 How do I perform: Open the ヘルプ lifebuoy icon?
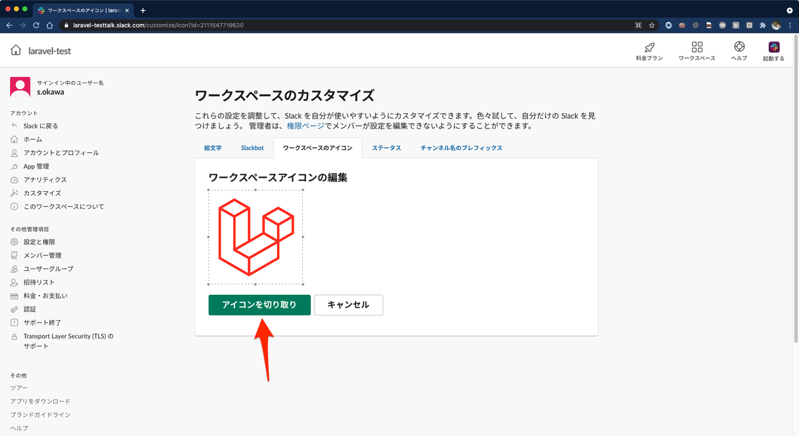[x=739, y=47]
